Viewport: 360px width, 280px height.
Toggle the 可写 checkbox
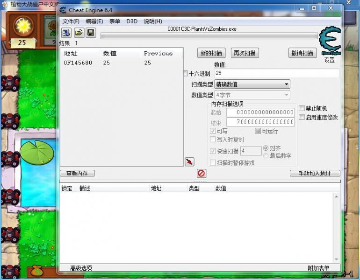[x=213, y=131]
